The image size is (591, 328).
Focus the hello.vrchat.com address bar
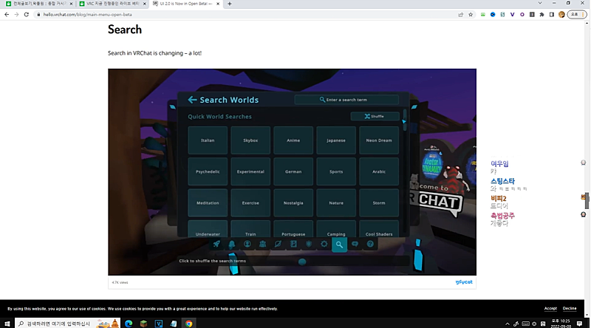(245, 15)
